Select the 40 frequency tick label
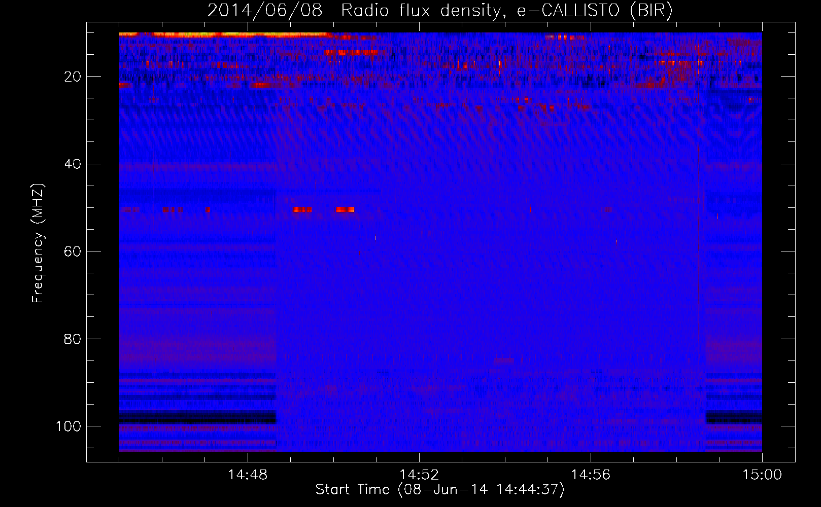 73,164
